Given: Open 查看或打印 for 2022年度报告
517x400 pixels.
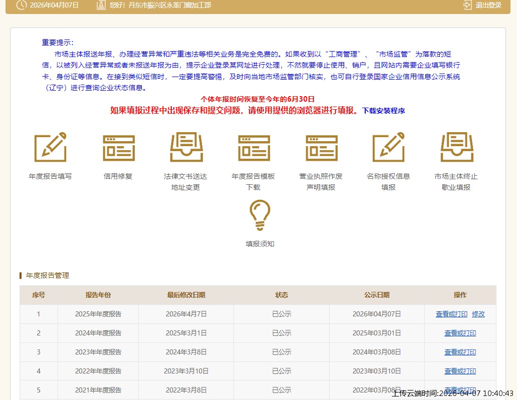Looking at the screenshot, I should pos(460,371).
